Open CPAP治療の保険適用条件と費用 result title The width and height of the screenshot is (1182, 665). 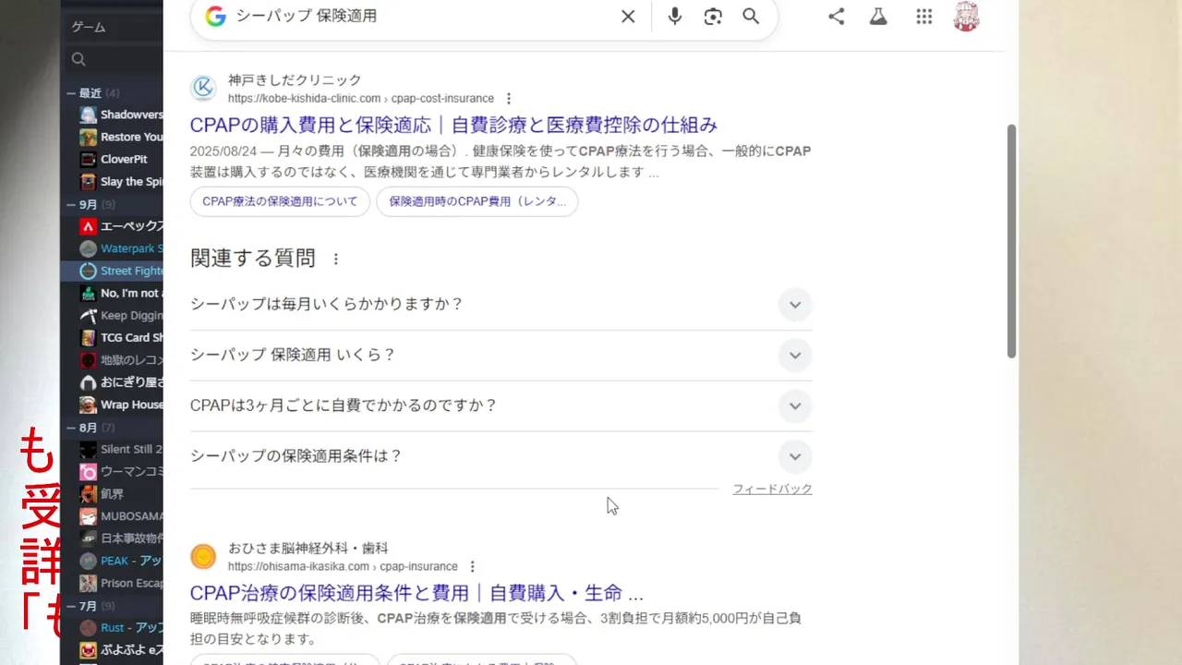tap(416, 593)
